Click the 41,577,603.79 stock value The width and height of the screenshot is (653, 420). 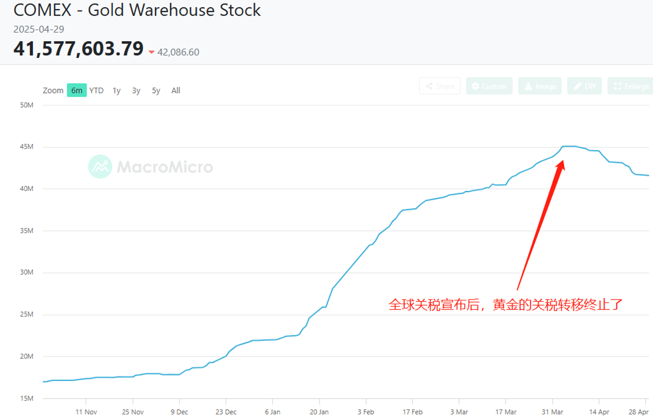click(x=78, y=49)
